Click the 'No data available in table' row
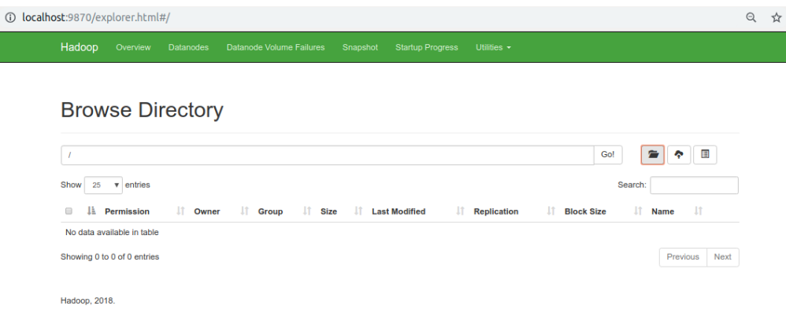786x313 pixels. point(399,232)
